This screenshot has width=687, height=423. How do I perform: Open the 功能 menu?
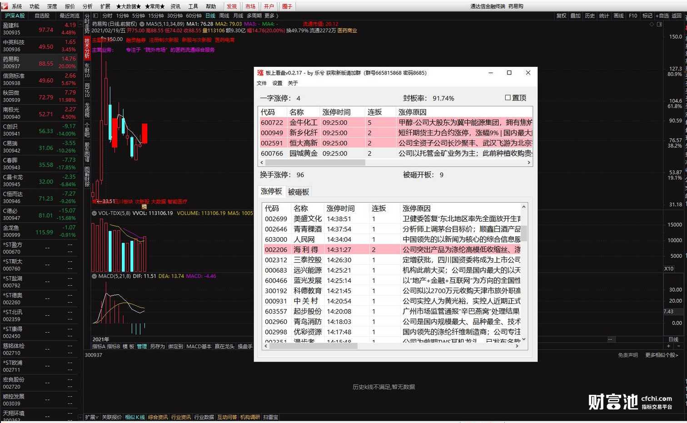[x=35, y=6]
